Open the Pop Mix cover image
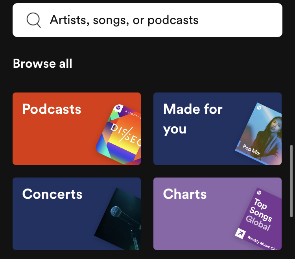Screen dimensions: 295x259 [259, 134]
